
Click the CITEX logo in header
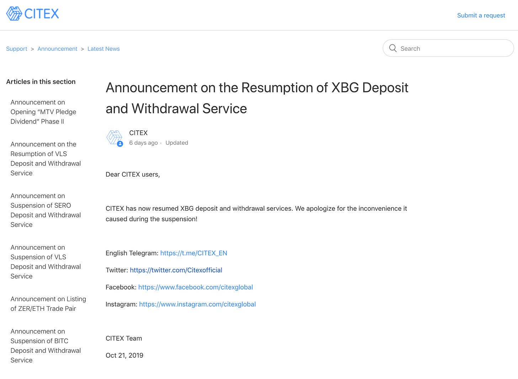[x=32, y=14]
